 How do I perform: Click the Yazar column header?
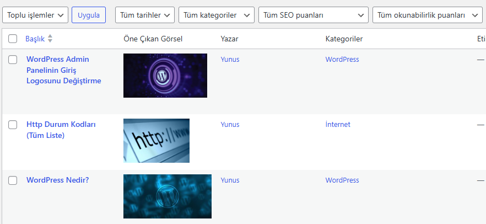pyautogui.click(x=230, y=39)
